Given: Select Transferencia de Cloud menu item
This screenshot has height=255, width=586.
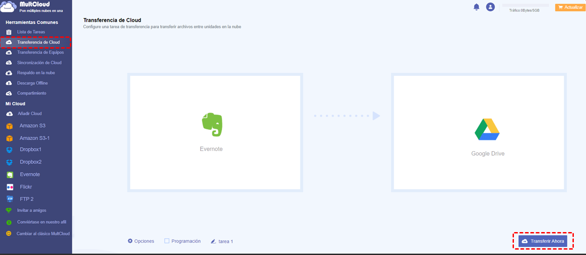Looking at the screenshot, I should click(36, 42).
